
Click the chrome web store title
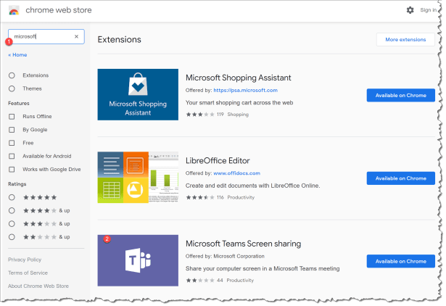point(59,10)
